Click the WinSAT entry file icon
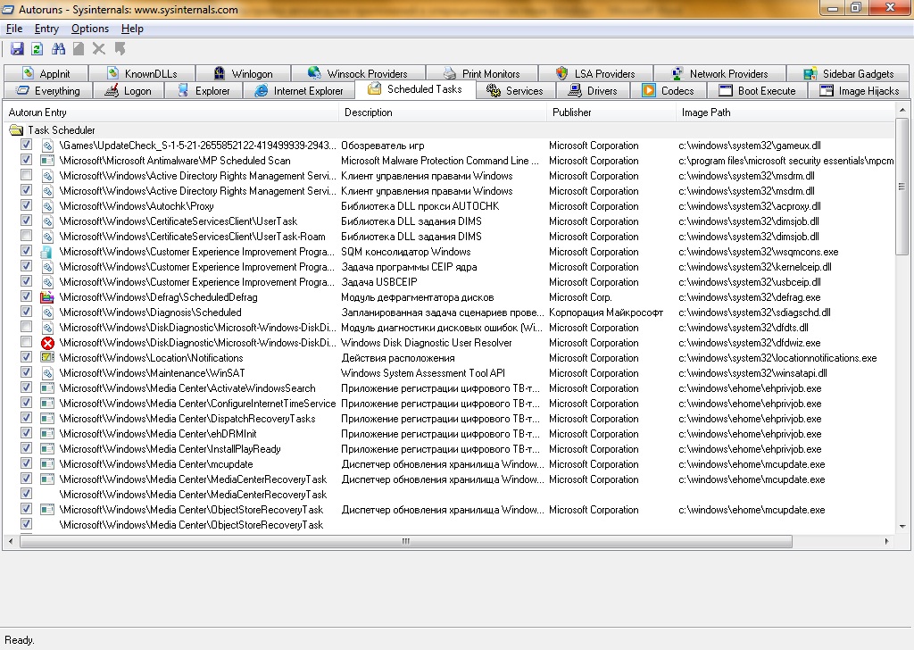This screenshot has height=650, width=914. pos(47,373)
